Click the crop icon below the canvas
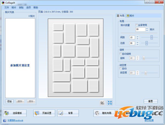This screenshot has height=125, width=165. click(x=102, y=103)
